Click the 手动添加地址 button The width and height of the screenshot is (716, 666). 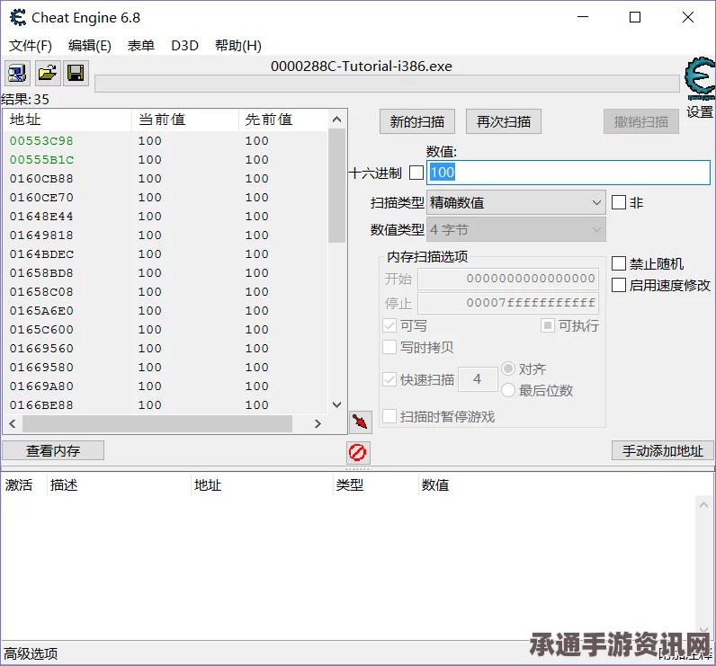click(x=663, y=450)
